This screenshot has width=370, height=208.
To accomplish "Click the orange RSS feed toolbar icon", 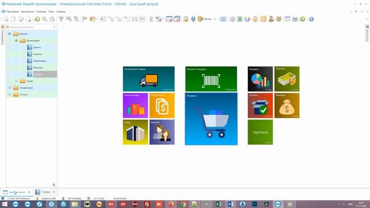I will click(264, 19).
